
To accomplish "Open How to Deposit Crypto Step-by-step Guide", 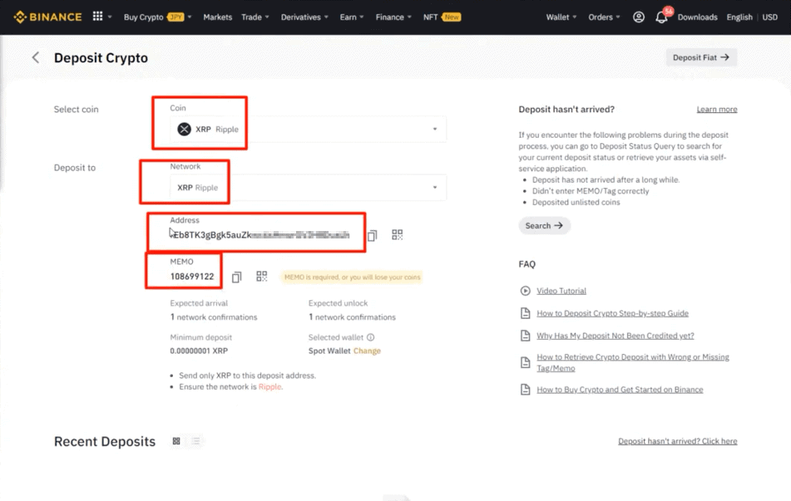I will pos(612,313).
